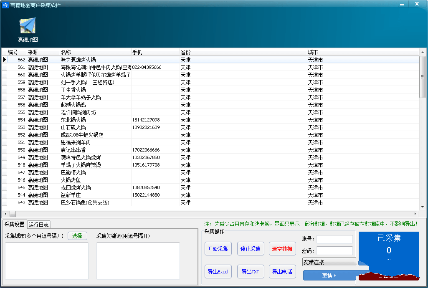Image resolution: width=428 pixels, height=288 pixels.
Task: Click the app logo in title bar
Action: pos(5,5)
